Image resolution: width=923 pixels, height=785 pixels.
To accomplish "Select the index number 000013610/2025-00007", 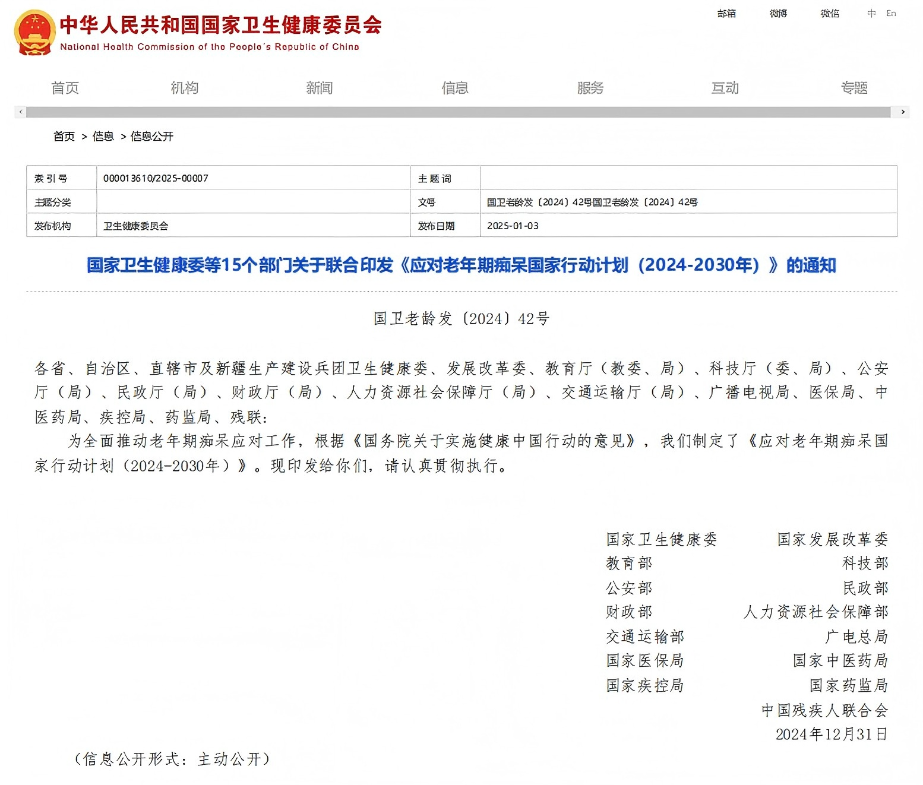I will tap(156, 178).
